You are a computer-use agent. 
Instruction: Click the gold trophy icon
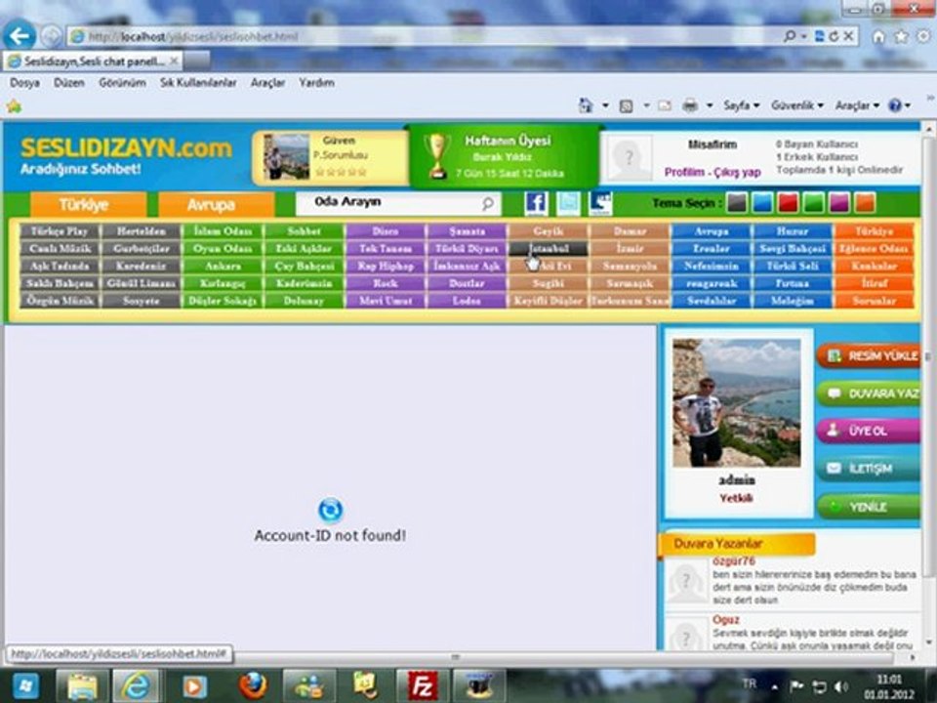click(x=437, y=156)
